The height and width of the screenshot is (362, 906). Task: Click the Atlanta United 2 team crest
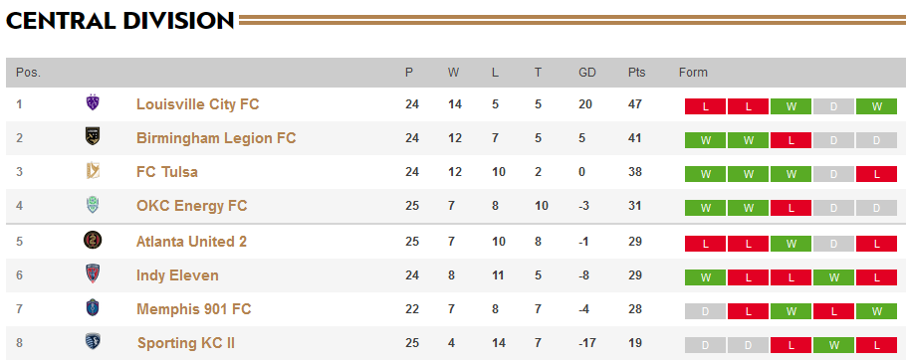pos(93,241)
